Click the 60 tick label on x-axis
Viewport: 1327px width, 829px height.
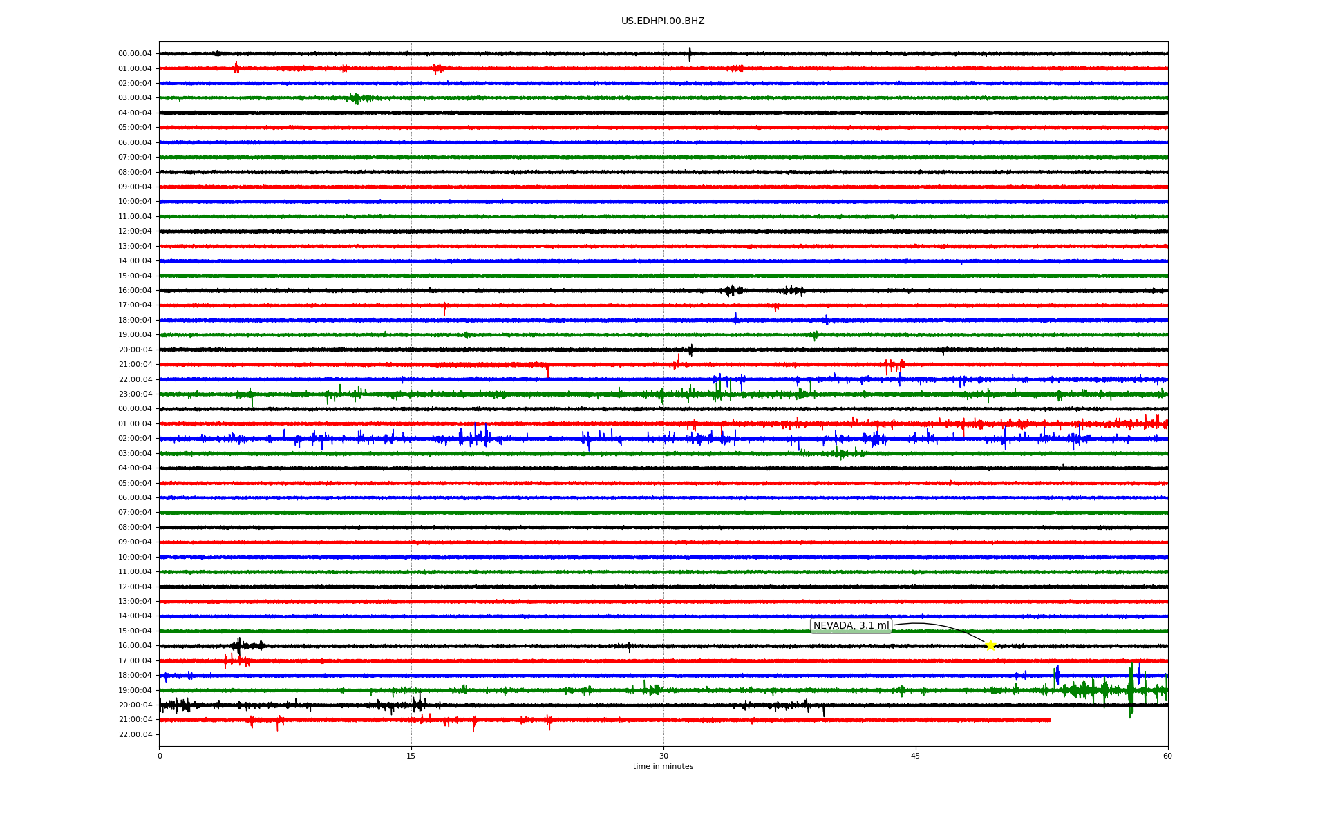[1167, 756]
